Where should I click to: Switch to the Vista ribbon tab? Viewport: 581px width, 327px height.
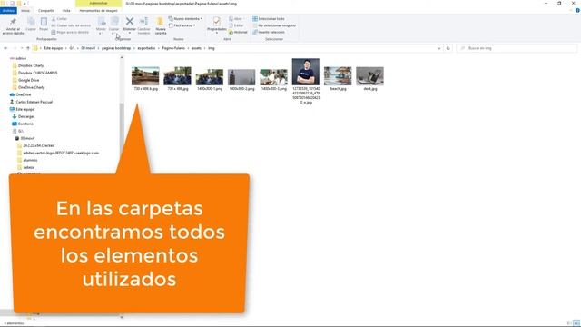[x=66, y=11]
